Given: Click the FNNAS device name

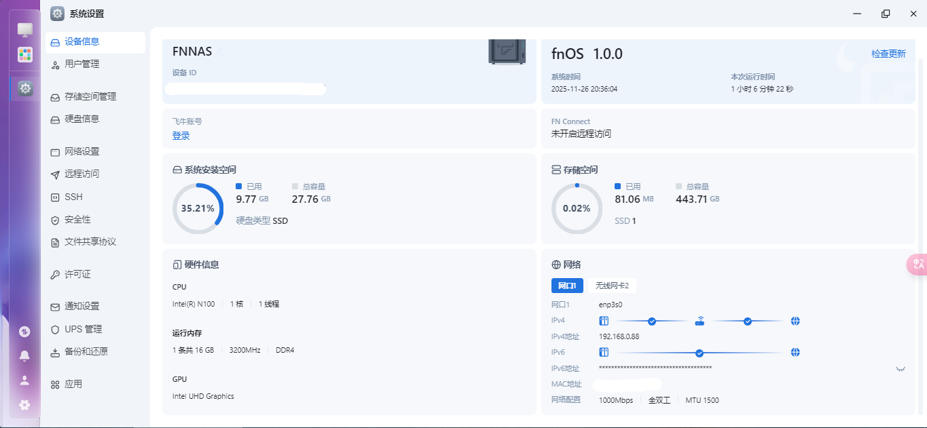Looking at the screenshot, I should pyautogui.click(x=192, y=52).
